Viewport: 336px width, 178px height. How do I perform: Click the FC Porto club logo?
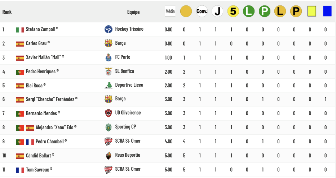(x=108, y=57)
